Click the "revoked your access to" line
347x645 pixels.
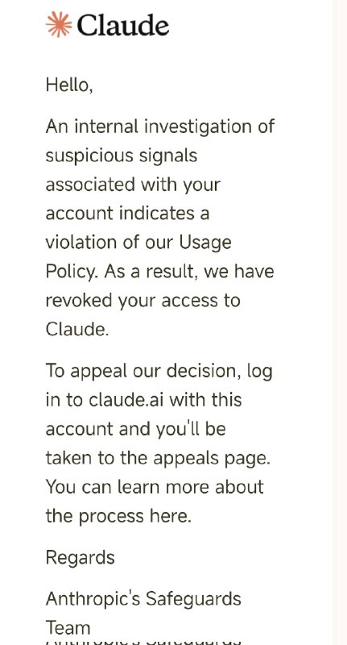click(x=143, y=301)
